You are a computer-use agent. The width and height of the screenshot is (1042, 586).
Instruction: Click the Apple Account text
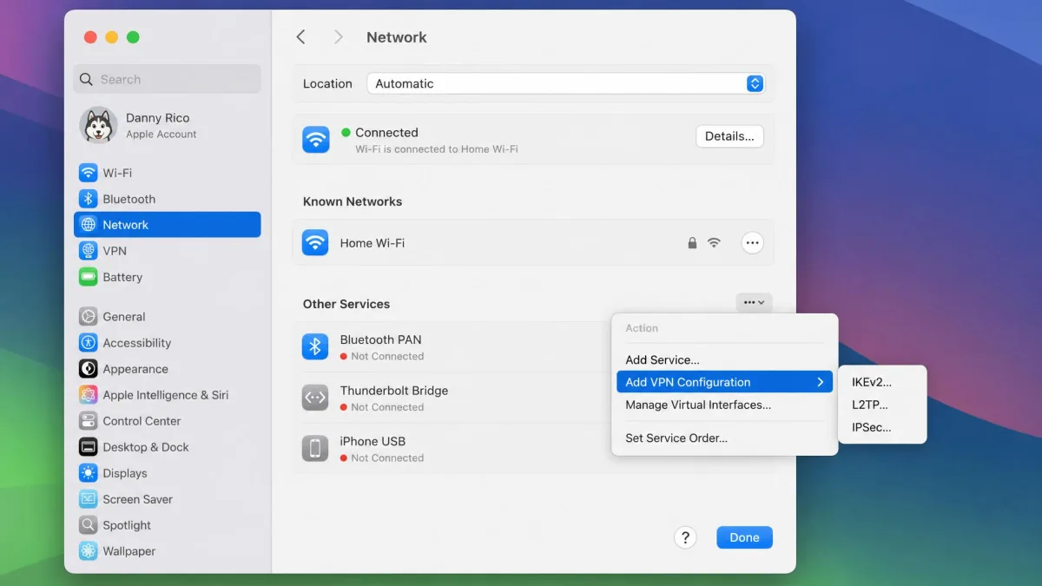[x=162, y=135]
